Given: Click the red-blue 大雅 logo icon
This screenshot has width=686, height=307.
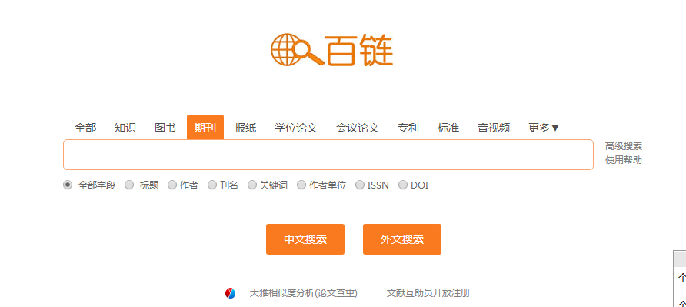Looking at the screenshot, I should pyautogui.click(x=231, y=293).
